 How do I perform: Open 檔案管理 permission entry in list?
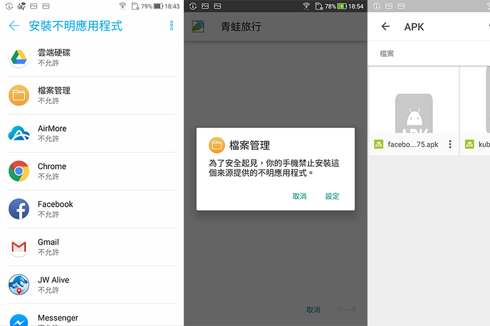[92, 95]
